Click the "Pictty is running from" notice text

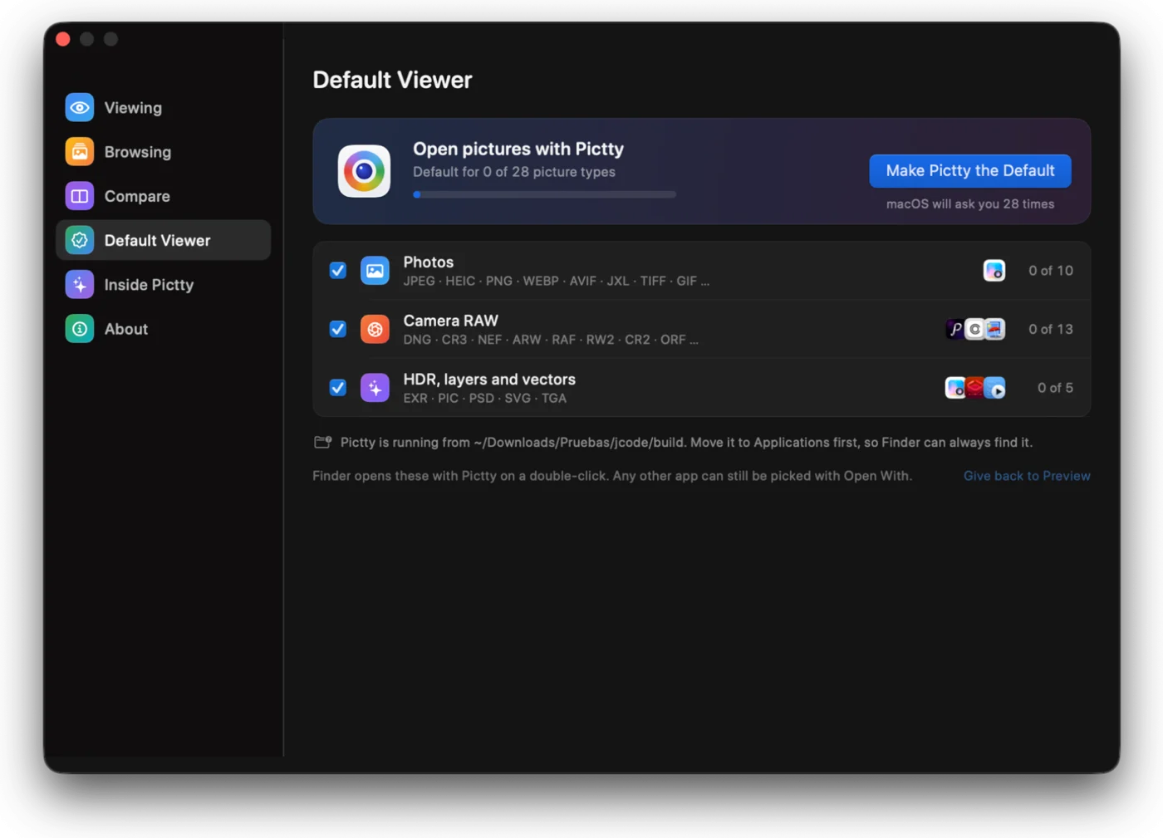[686, 443]
